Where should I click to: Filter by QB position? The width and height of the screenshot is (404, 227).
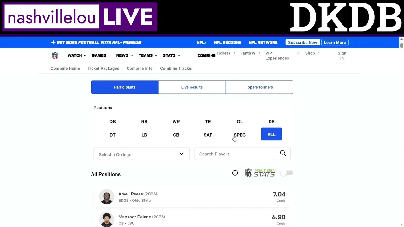click(112, 121)
